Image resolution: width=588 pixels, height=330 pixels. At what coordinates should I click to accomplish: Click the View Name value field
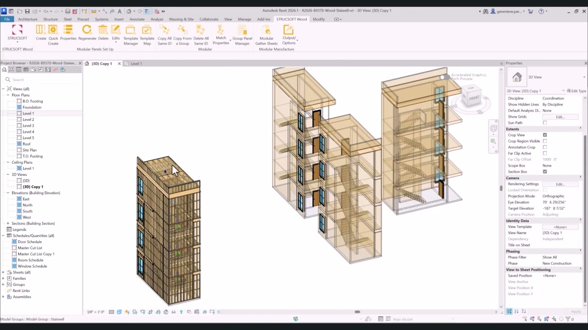pos(560,233)
